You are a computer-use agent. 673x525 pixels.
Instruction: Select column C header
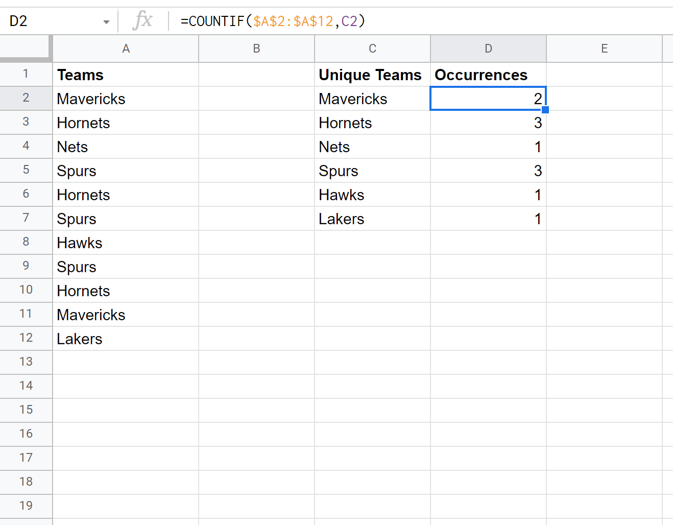pyautogui.click(x=372, y=49)
